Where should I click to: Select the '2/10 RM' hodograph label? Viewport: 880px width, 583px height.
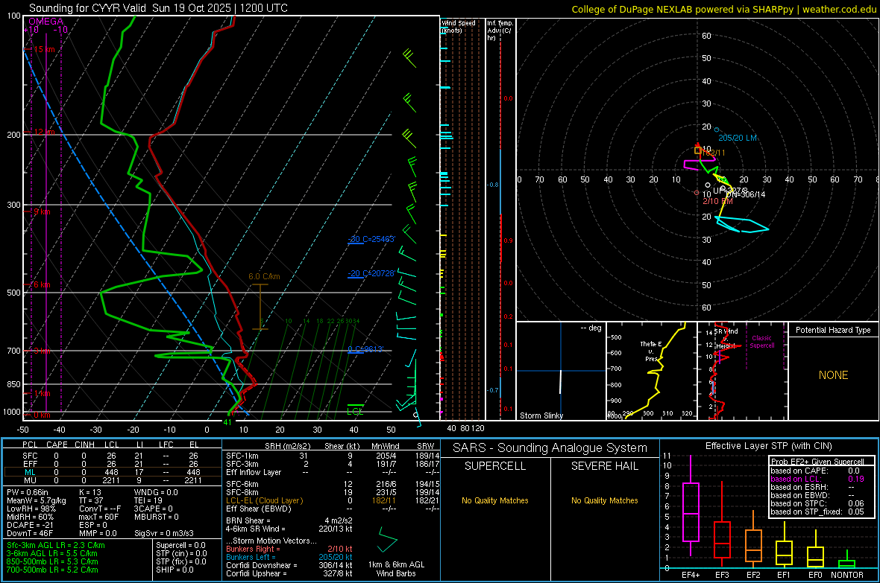(x=718, y=201)
